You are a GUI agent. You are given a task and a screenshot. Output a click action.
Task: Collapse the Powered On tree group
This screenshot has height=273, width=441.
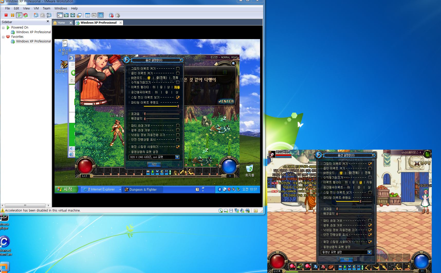[3, 28]
